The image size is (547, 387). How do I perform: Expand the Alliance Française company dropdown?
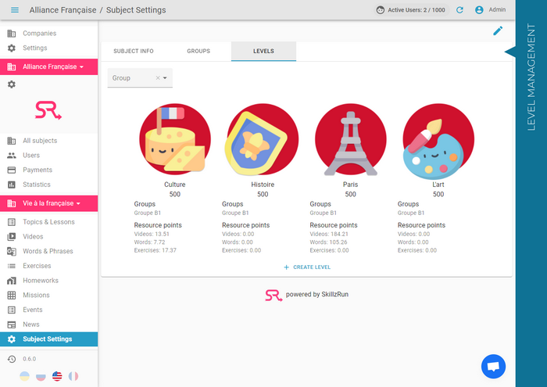tap(48, 66)
